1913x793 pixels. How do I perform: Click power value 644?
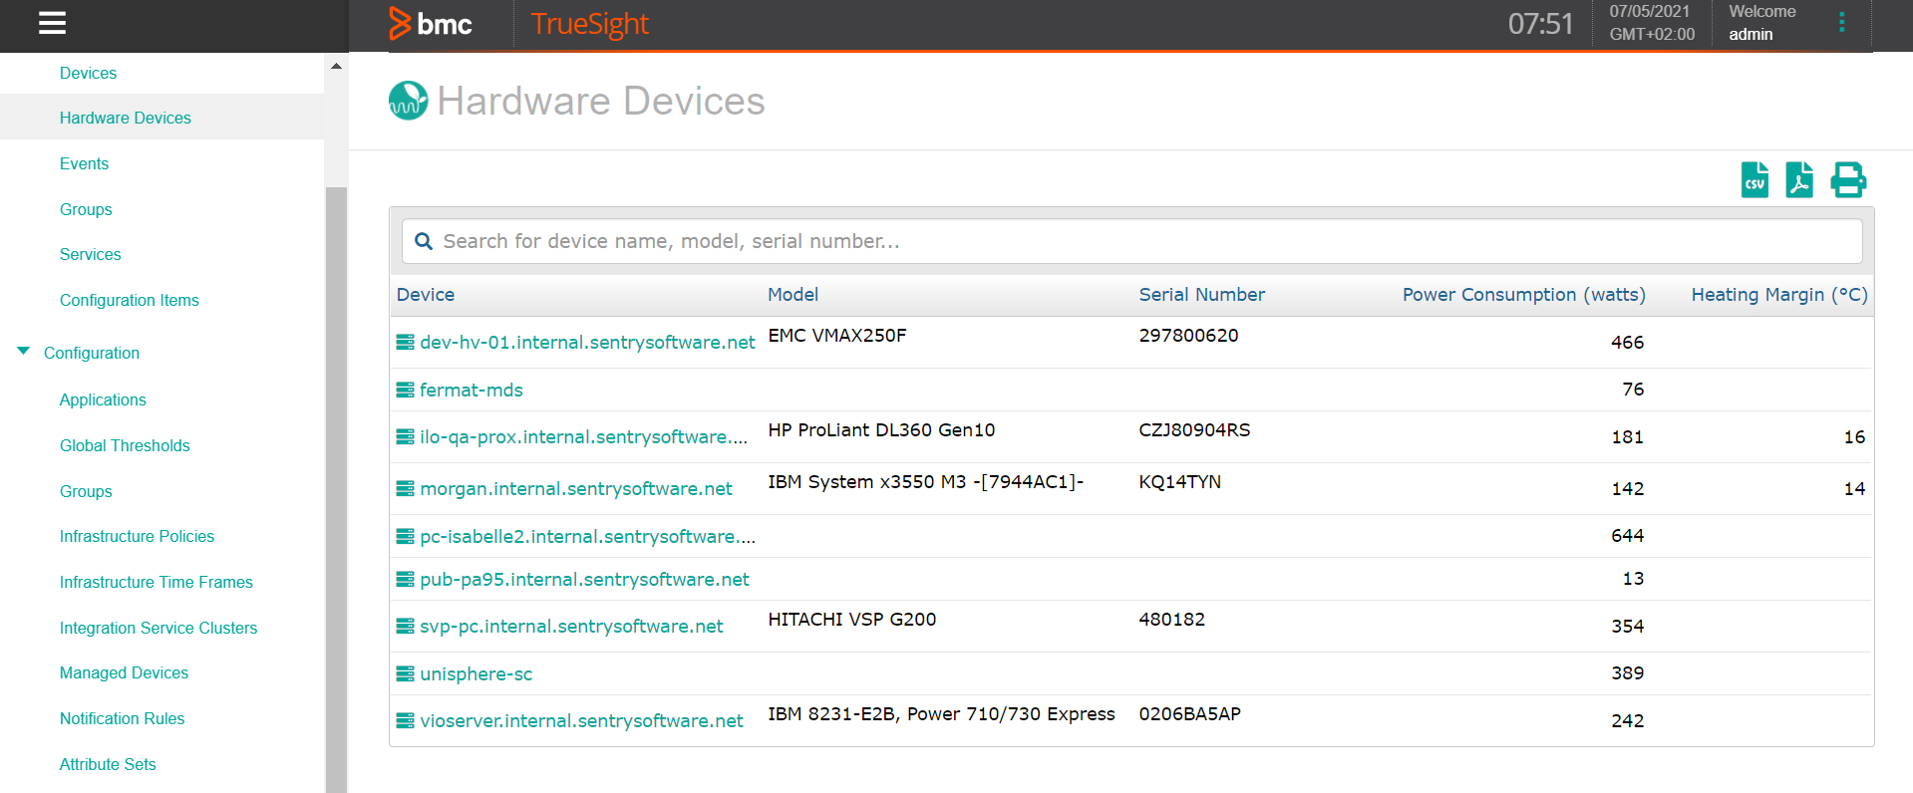(x=1627, y=536)
